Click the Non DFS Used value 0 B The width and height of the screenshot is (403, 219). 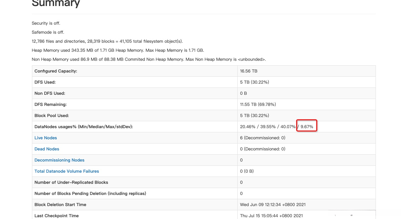click(243, 93)
